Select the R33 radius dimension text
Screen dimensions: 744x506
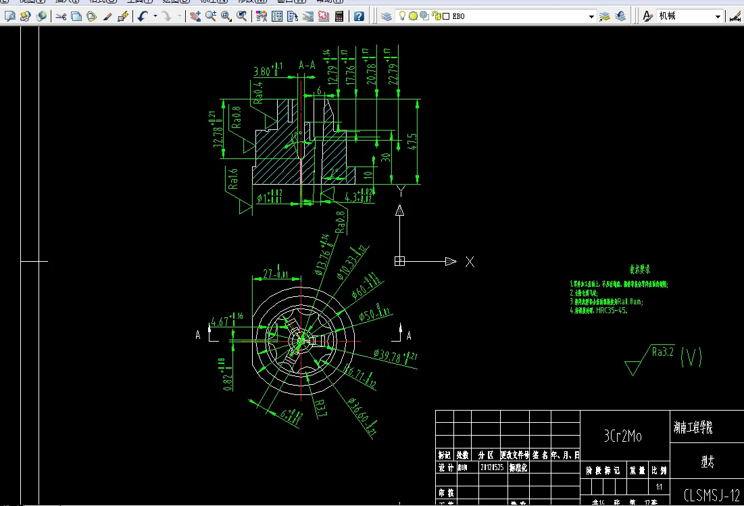321,409
